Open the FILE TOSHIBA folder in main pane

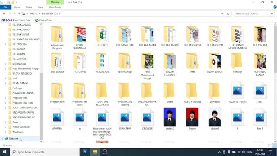260,36
